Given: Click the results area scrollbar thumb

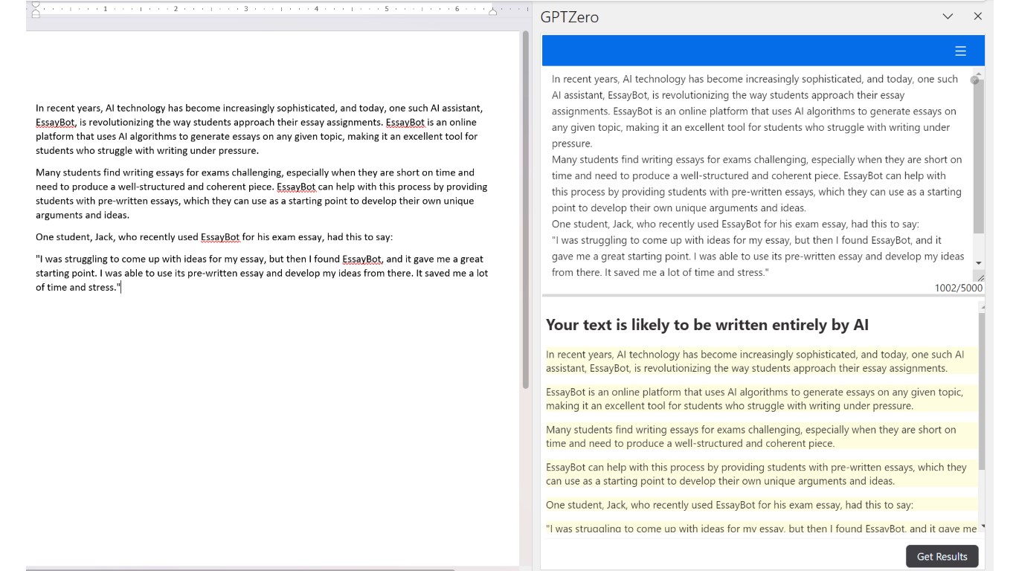Looking at the screenshot, I should (982, 391).
